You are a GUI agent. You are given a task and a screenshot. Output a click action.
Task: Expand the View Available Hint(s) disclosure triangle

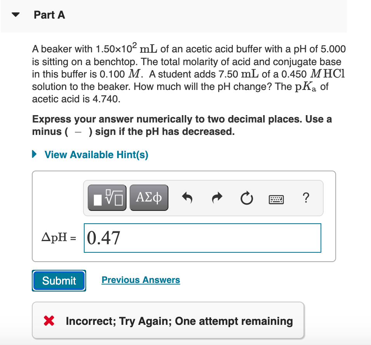click(34, 154)
